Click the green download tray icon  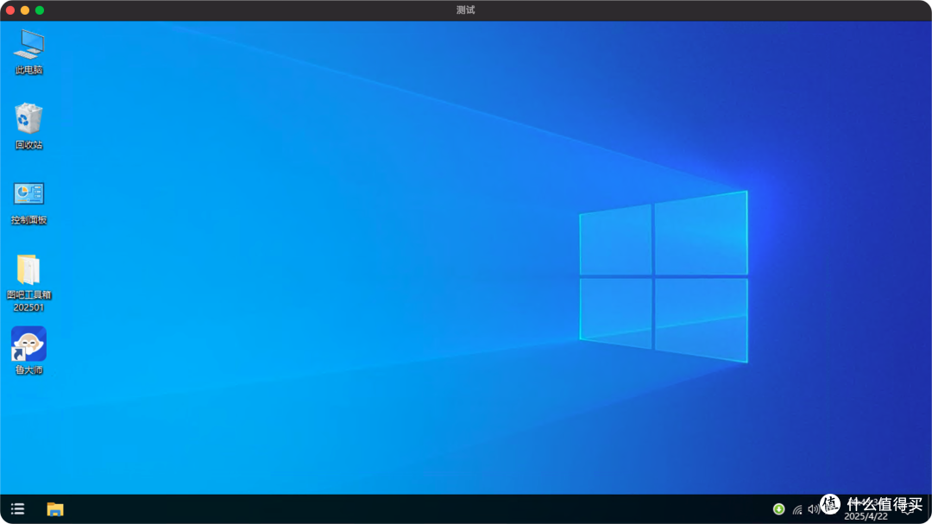[x=778, y=509]
